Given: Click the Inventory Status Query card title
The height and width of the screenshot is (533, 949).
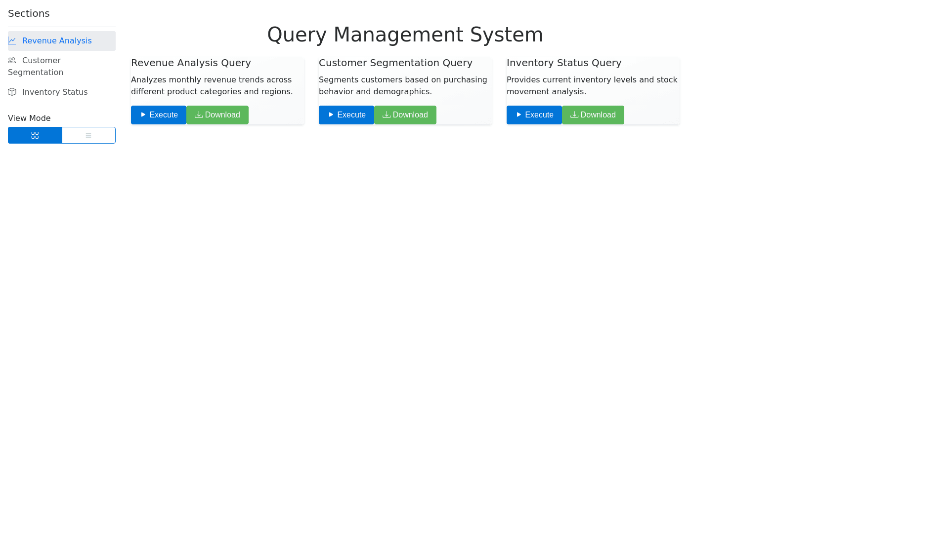Looking at the screenshot, I should 564,63.
